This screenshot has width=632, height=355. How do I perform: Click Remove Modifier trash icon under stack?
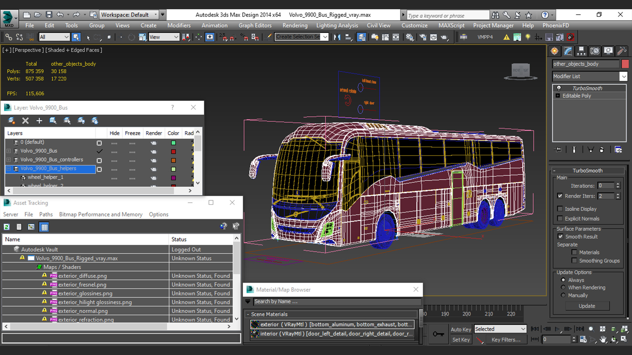[x=602, y=150]
